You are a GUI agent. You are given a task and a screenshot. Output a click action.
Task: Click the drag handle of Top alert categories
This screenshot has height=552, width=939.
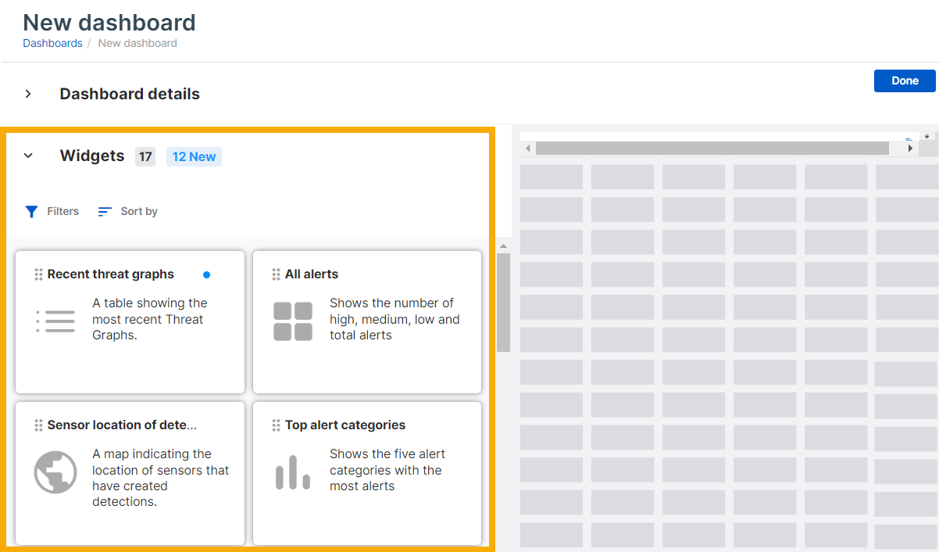(x=276, y=425)
